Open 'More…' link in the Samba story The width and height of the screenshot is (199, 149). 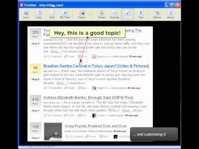(x=61, y=83)
